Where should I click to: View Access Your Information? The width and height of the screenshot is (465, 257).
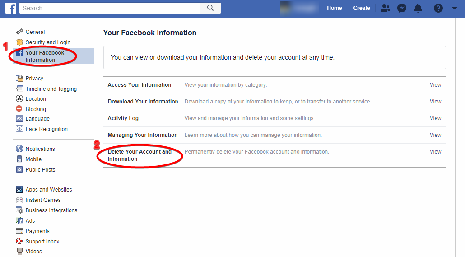click(x=435, y=85)
